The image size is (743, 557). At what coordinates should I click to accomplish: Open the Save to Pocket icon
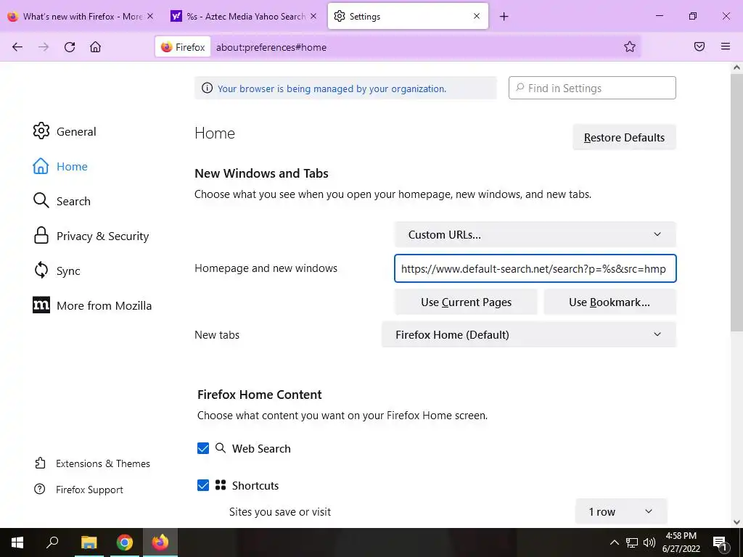point(699,46)
